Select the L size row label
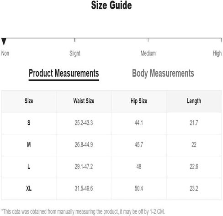The width and height of the screenshot is (223, 216). 29,167
